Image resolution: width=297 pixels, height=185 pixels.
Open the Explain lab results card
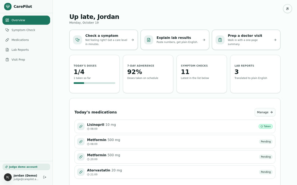click(x=175, y=40)
